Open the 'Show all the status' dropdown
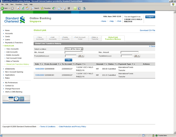Image resolution: width=176 pixels, height=137 pixels. [x=82, y=49]
